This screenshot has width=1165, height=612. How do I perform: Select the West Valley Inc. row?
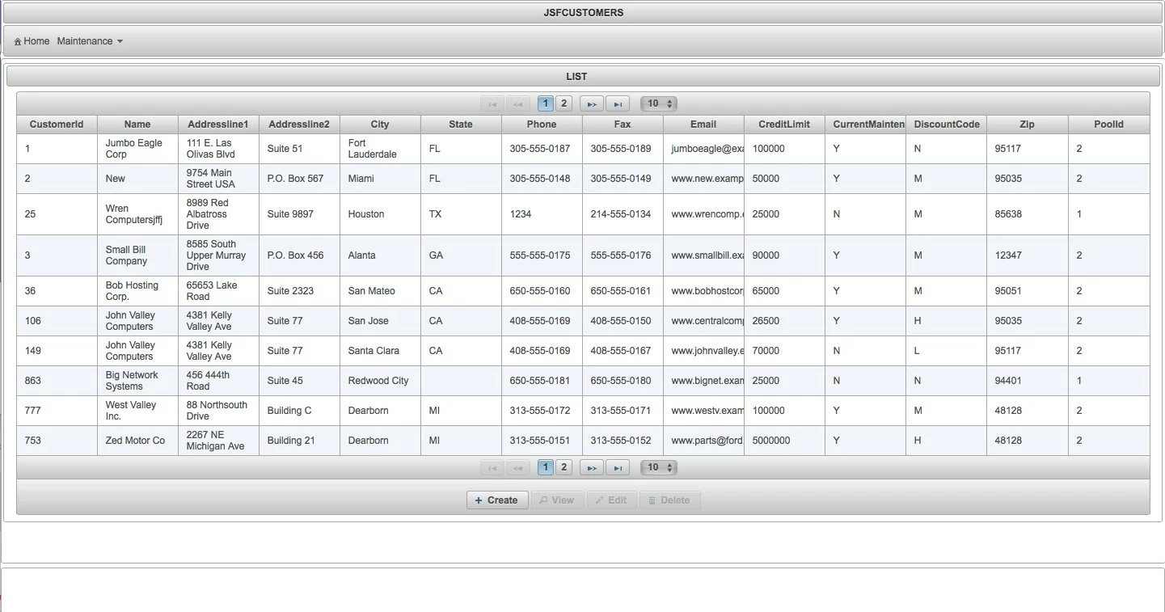583,411
